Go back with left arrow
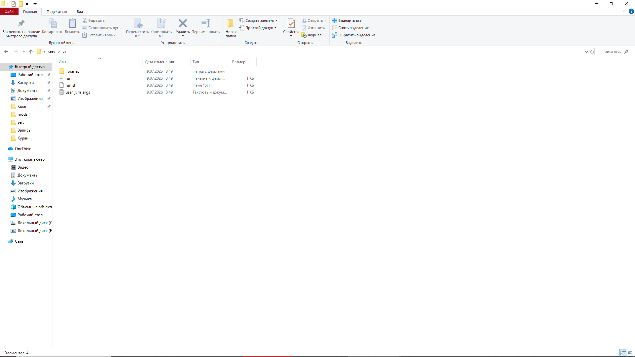Viewport: 635px width, 357px height. (x=6, y=52)
